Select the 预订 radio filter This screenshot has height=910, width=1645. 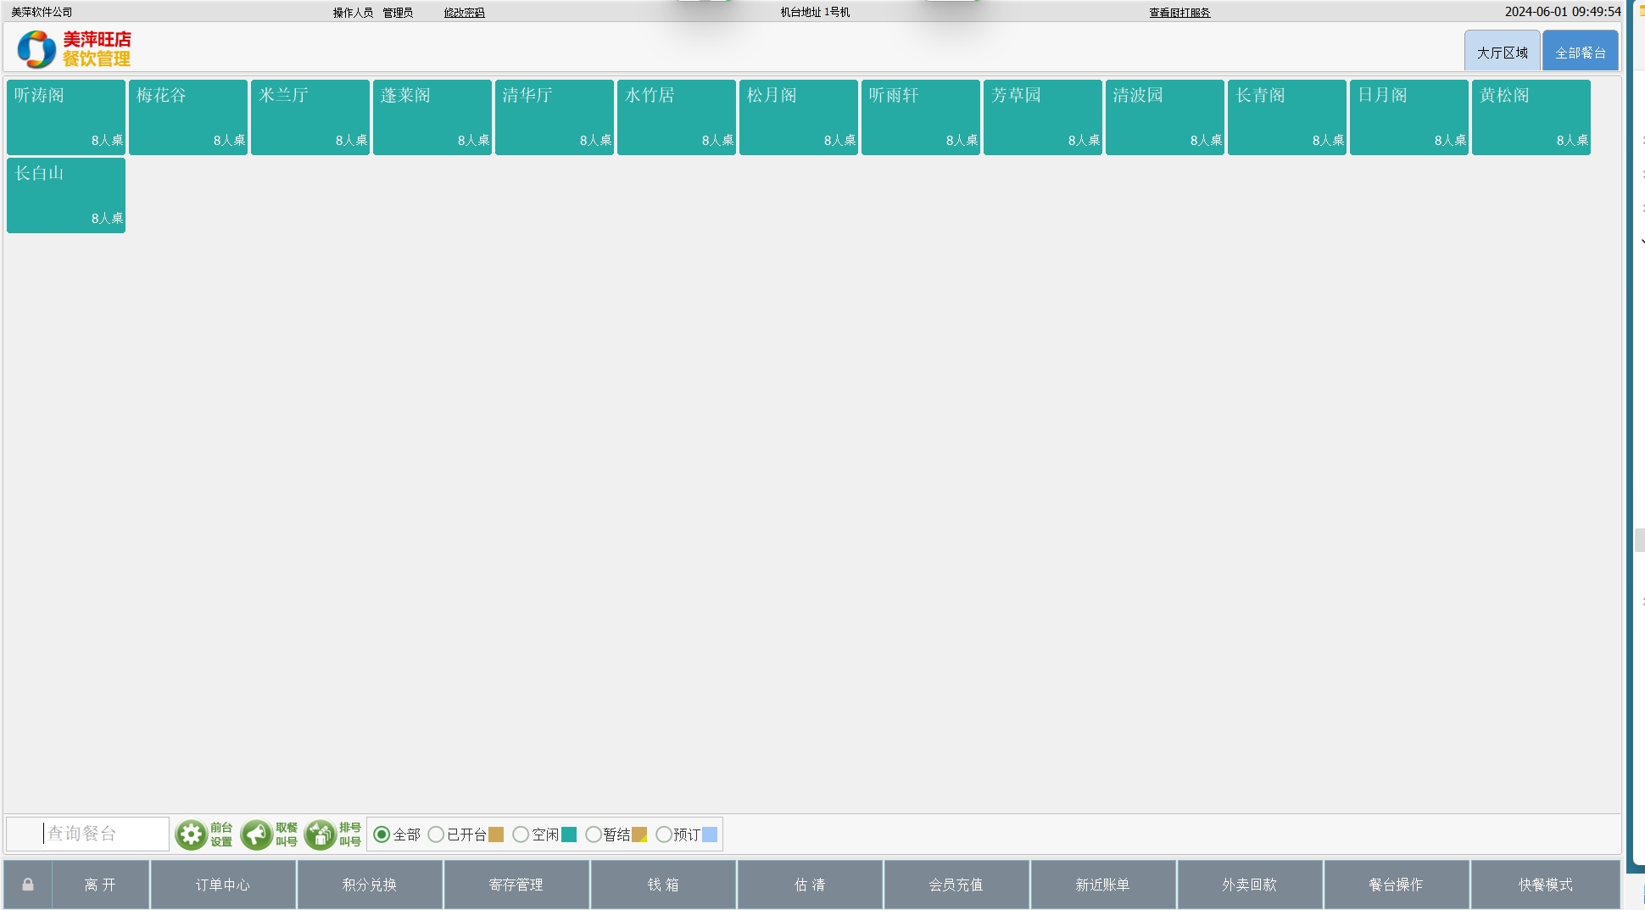coord(664,835)
